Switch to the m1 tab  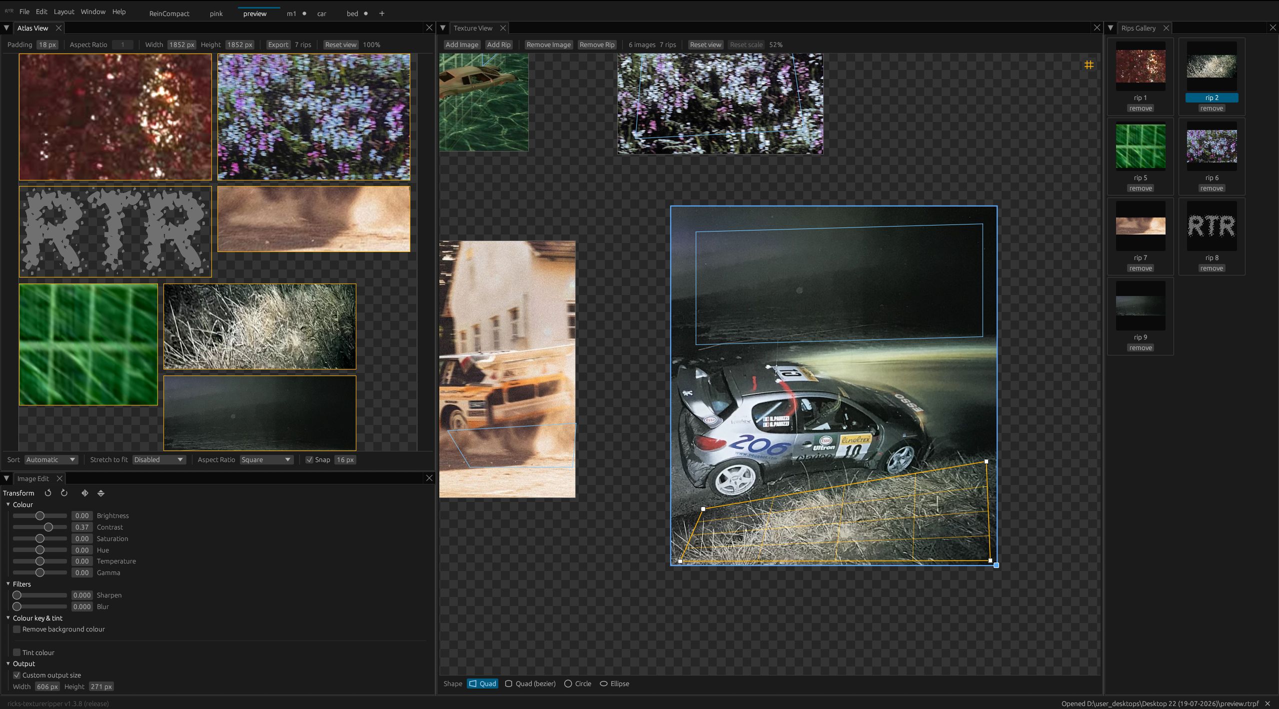(291, 13)
